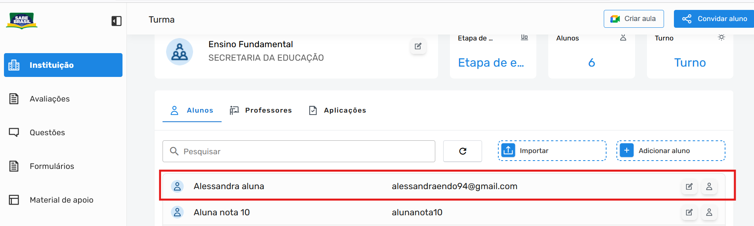Click the Convidar aluno button
This screenshot has width=754, height=226.
(714, 19)
